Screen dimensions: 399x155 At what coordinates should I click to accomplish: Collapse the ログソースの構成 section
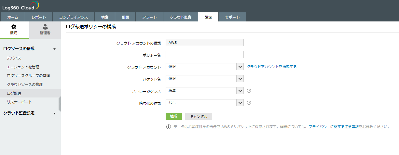tap(54, 49)
